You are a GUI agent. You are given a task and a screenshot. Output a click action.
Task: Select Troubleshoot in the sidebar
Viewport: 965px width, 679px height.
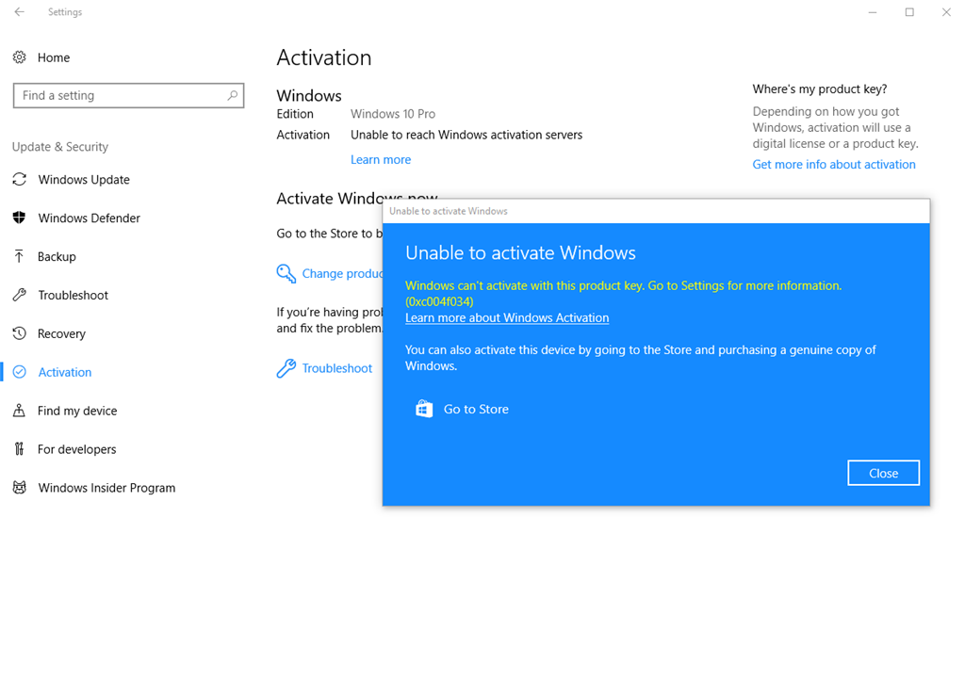(73, 295)
